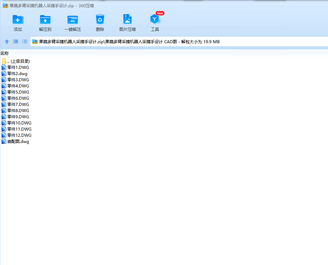This screenshot has width=328, height=265.
Task: Switch to large icon view mode
Action: click(x=16, y=41)
